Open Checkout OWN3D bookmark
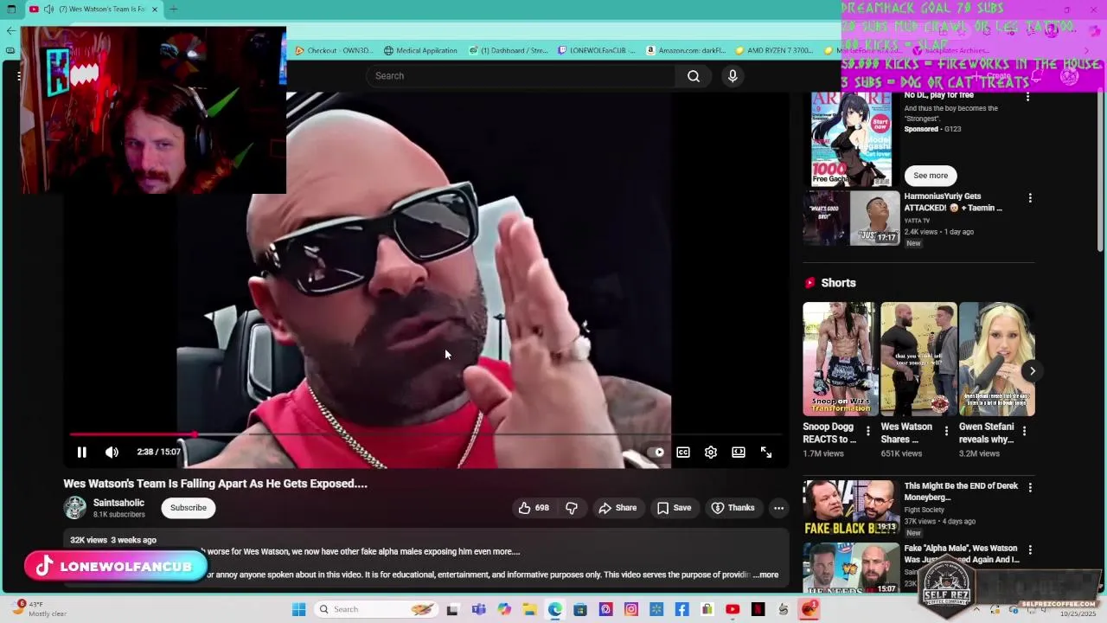Screen dimensions: 1107x623 [x=334, y=50]
